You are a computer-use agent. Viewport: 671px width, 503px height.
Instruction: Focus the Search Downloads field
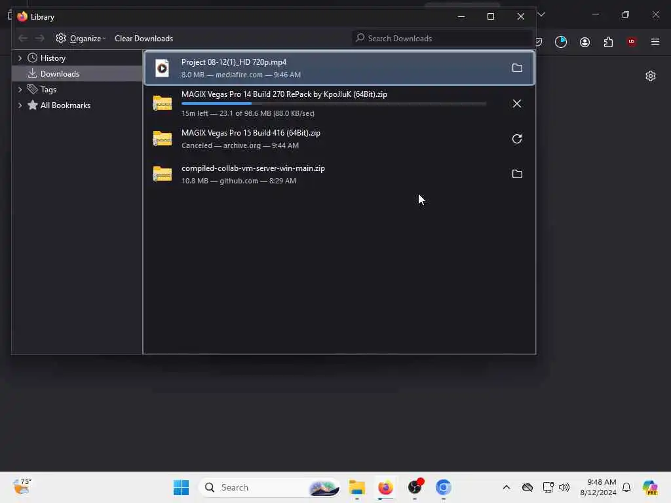[x=442, y=39]
